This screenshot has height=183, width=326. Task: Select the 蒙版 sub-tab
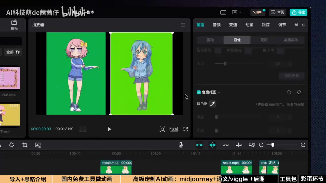point(264,40)
